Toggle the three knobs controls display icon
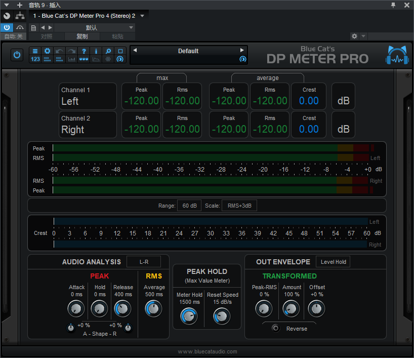This screenshot has width=414, height=358. (84, 59)
